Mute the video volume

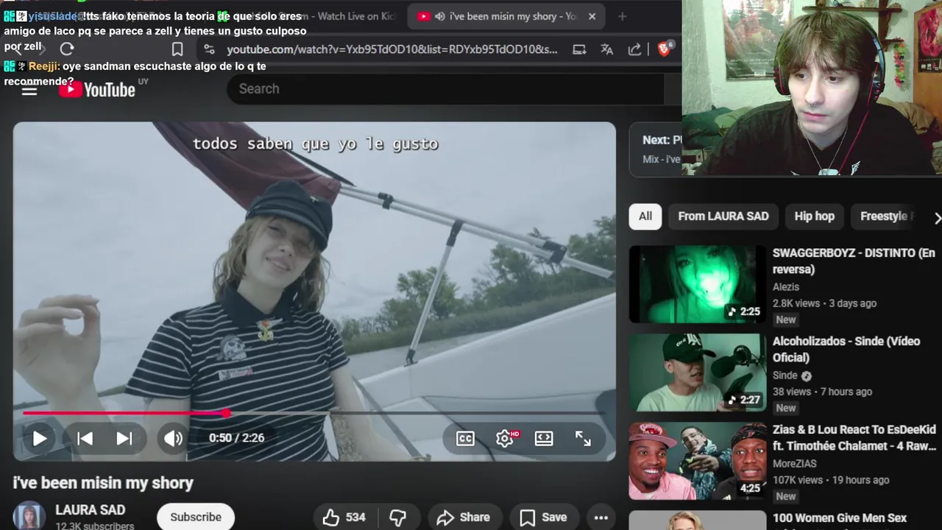click(173, 439)
